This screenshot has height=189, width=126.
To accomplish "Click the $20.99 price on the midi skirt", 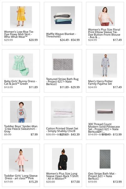I will point(33,40).
